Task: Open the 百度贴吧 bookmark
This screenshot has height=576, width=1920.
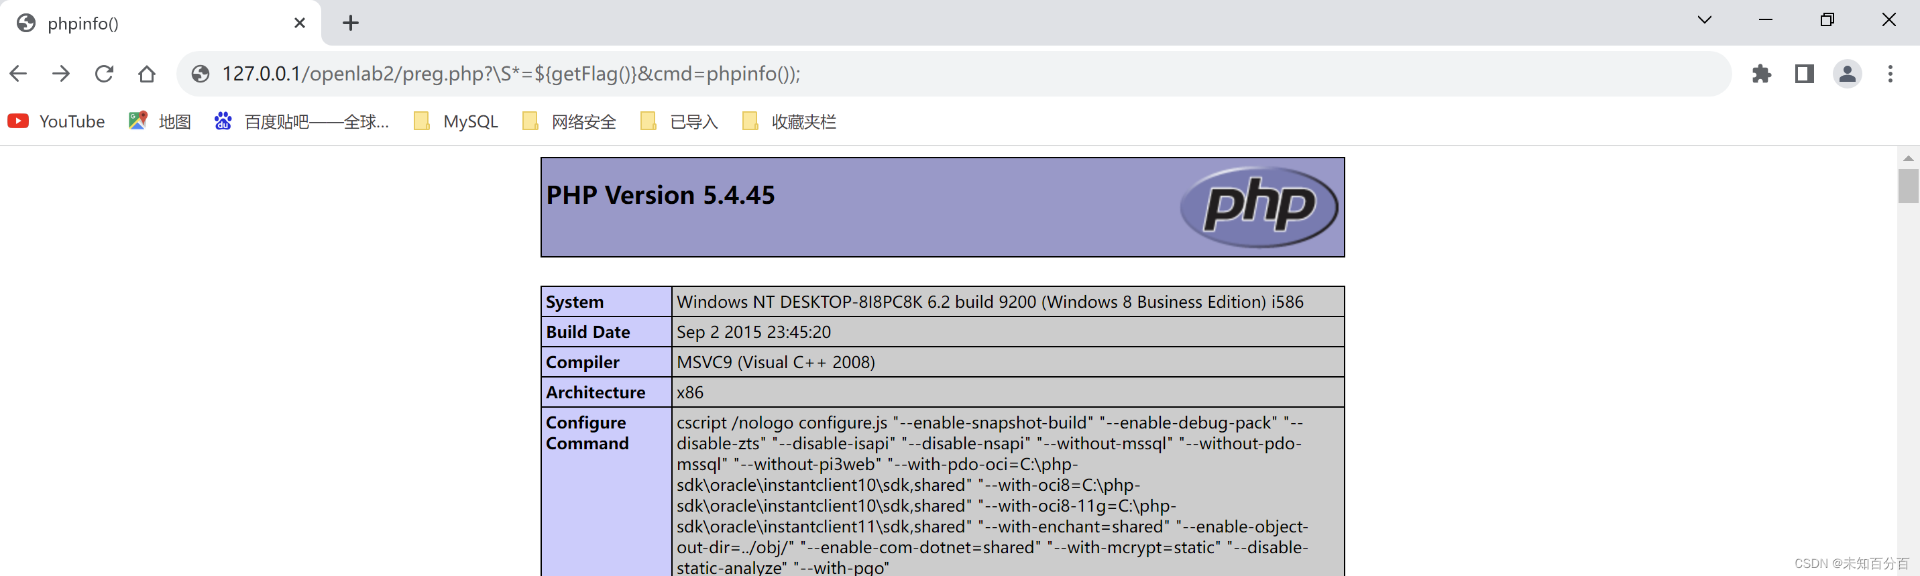Action: (x=302, y=121)
